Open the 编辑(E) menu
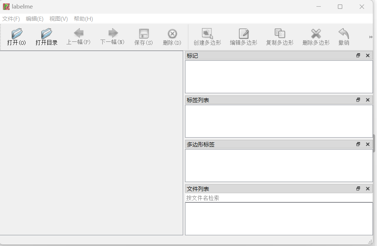This screenshot has width=377, height=246. (x=35, y=19)
